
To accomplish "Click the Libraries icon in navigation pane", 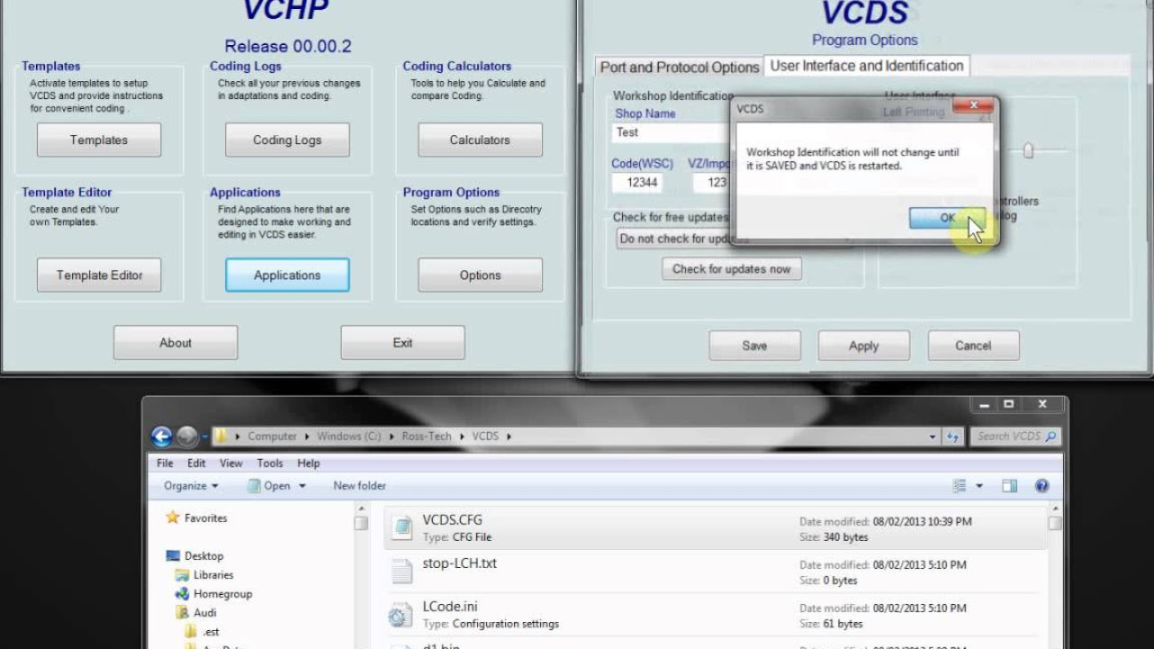I will pos(182,575).
